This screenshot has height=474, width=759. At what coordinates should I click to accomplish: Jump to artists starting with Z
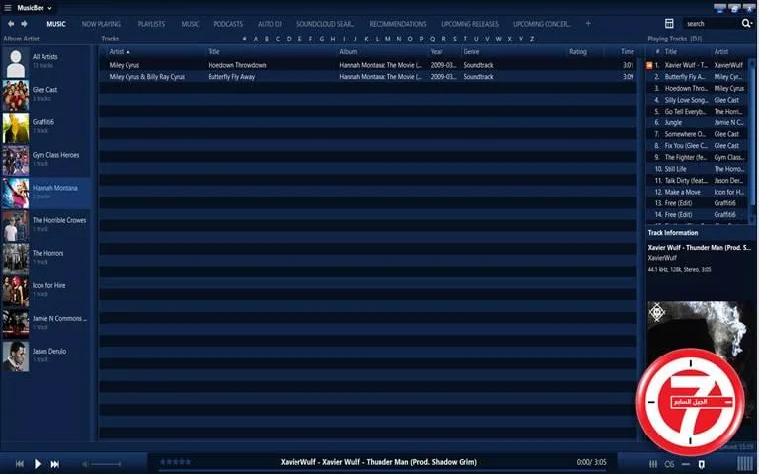click(x=532, y=39)
